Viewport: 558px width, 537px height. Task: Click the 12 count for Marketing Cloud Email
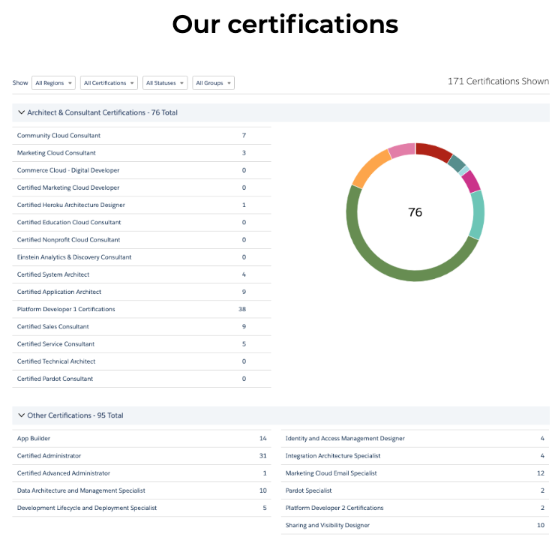541,473
